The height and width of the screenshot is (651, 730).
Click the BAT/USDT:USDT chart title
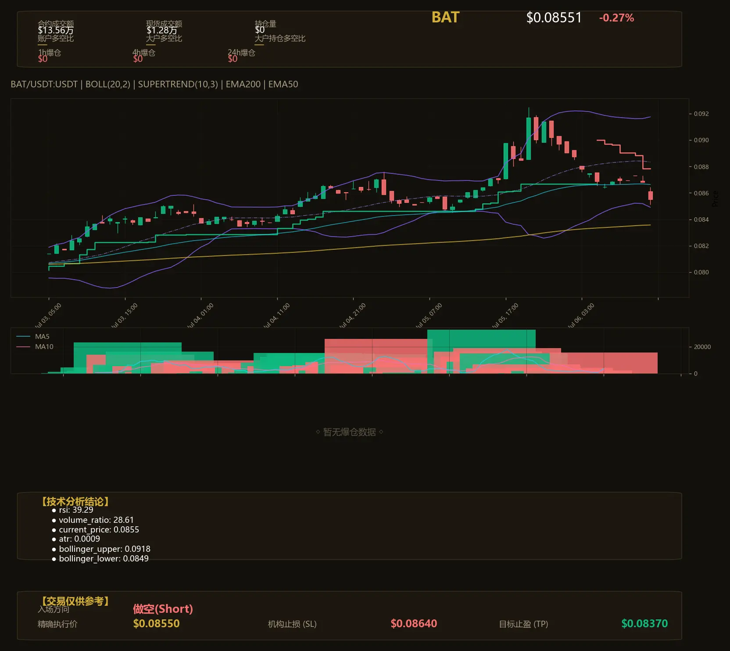[154, 84]
